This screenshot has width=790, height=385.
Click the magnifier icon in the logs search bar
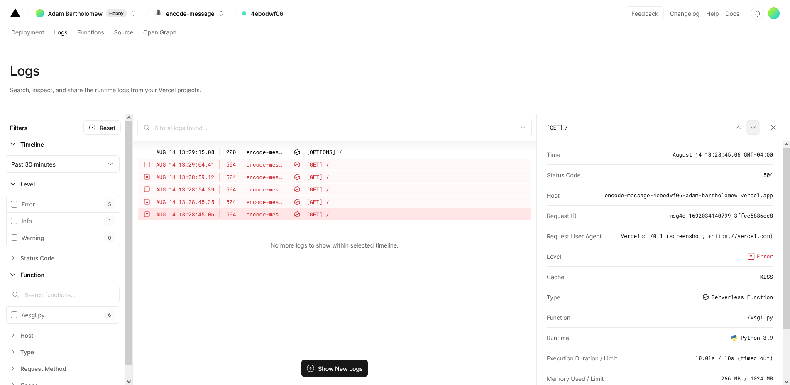pos(147,128)
